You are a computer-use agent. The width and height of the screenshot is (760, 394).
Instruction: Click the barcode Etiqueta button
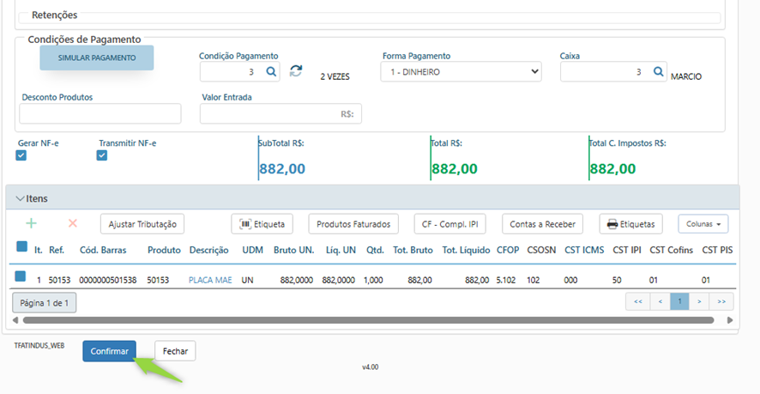click(262, 224)
